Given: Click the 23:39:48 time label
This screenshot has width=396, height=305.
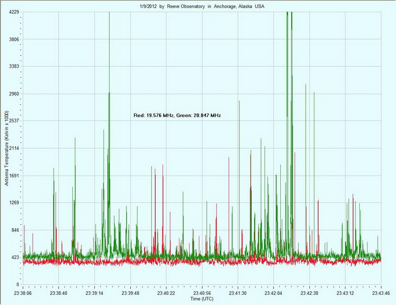Looking at the screenshot, I should click(x=130, y=293).
